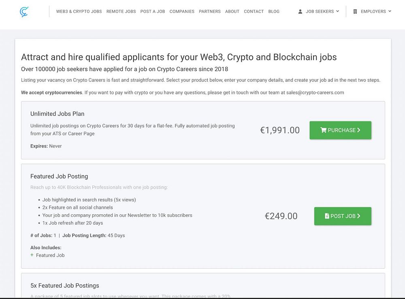The width and height of the screenshot is (405, 299).
Task: Click the shopping cart icon on Purchase
Action: tap(323, 130)
